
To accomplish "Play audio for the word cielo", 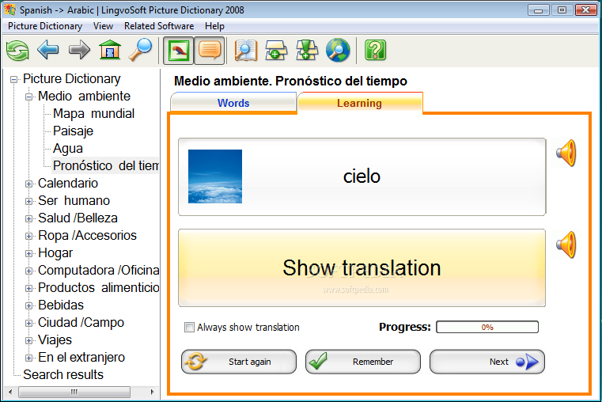I will click(566, 153).
